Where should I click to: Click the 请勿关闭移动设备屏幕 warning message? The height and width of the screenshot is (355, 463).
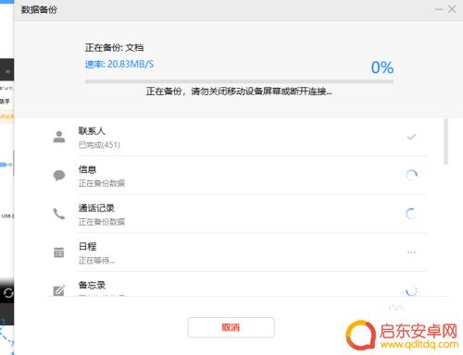pos(239,92)
